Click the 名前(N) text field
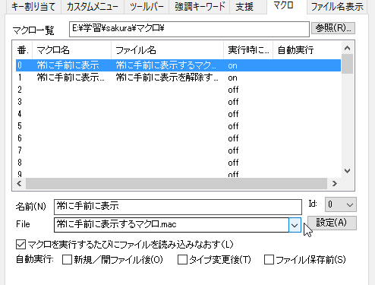 [x=178, y=207]
